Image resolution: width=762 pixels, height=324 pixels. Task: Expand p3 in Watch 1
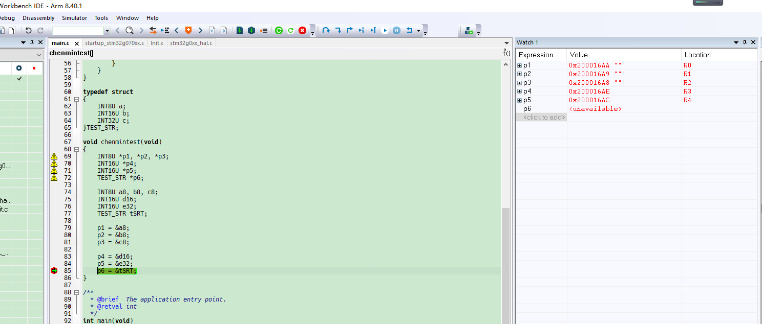tap(519, 83)
